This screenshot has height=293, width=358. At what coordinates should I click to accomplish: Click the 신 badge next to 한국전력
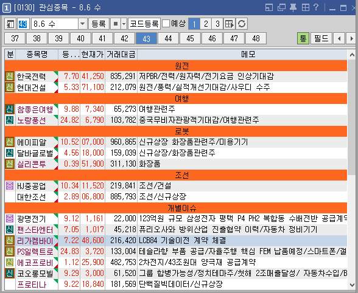coord(10,76)
